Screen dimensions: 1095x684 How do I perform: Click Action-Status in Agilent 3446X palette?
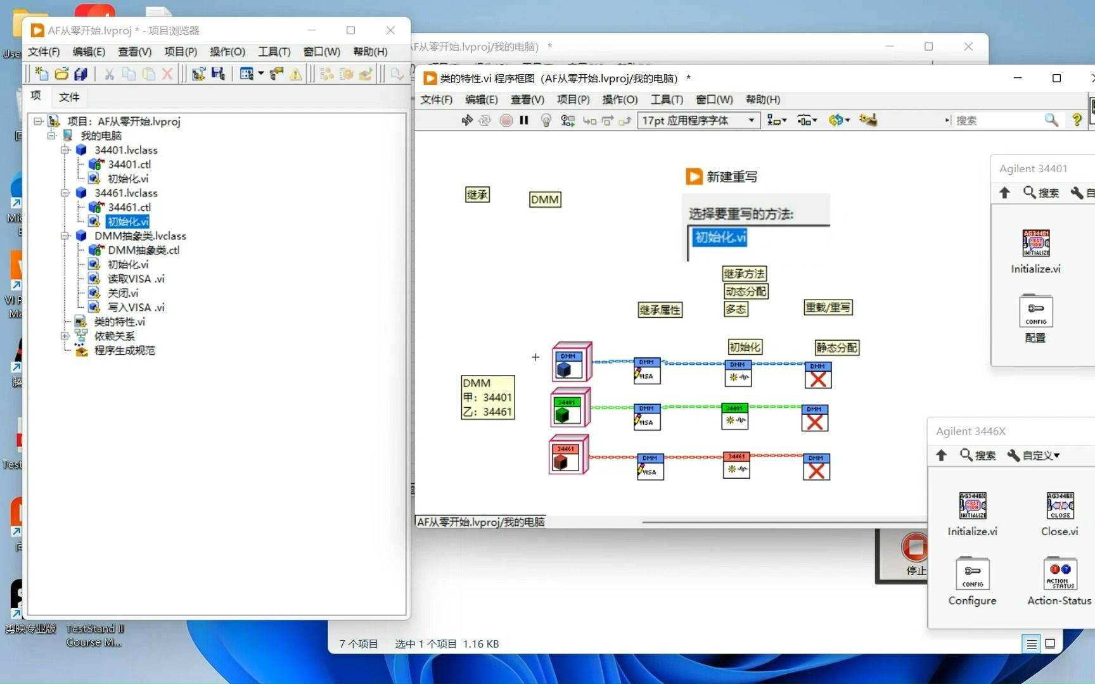coord(1060,581)
